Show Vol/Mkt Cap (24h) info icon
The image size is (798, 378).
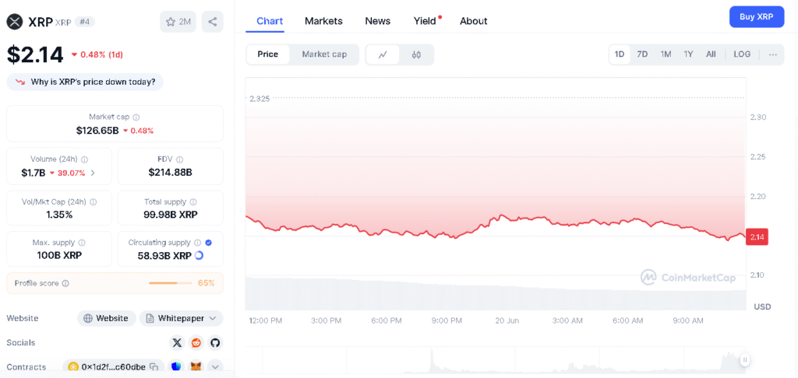94,201
